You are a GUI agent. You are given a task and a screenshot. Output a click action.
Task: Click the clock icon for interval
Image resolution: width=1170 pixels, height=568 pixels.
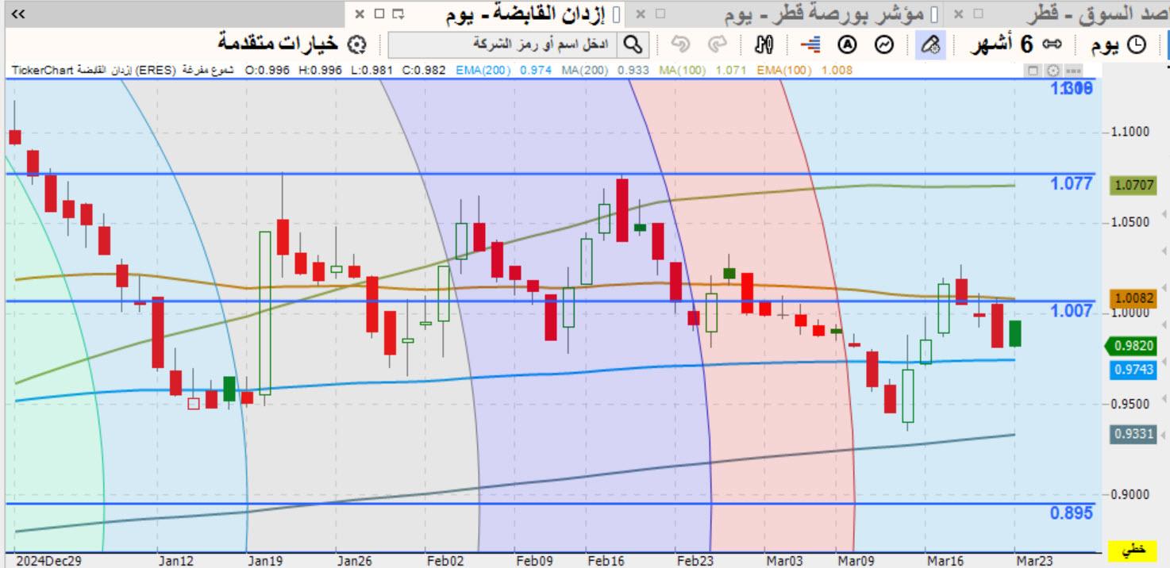[x=1137, y=44]
